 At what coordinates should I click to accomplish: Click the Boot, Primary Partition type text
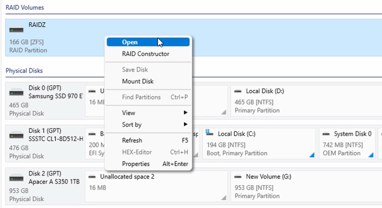click(x=237, y=153)
